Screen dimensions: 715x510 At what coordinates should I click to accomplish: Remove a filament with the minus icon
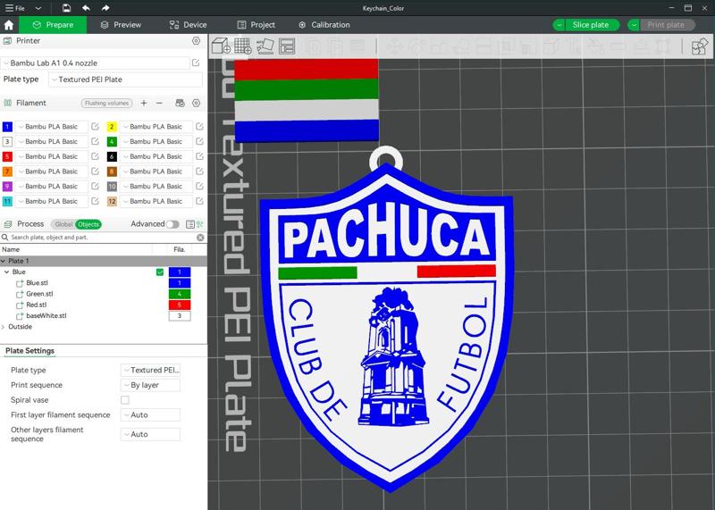159,103
